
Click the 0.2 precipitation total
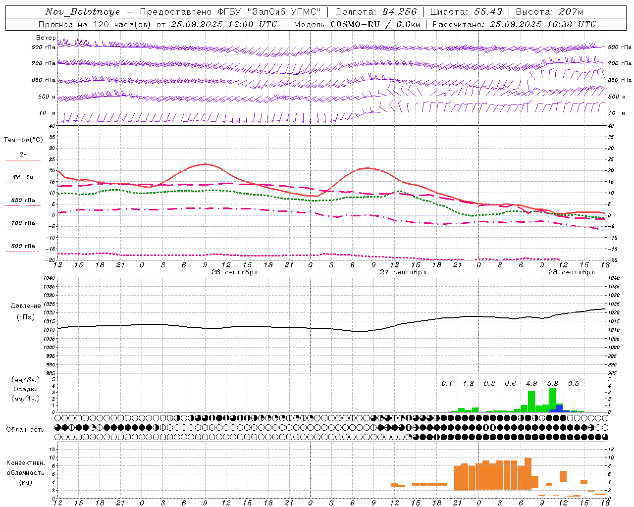tap(489, 384)
